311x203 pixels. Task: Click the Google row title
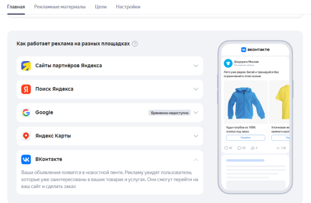click(44, 112)
